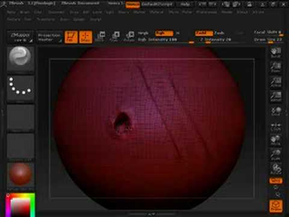This screenshot has height=217, width=289.
Task: Click the DefaultZScript button
Action: (157, 4)
